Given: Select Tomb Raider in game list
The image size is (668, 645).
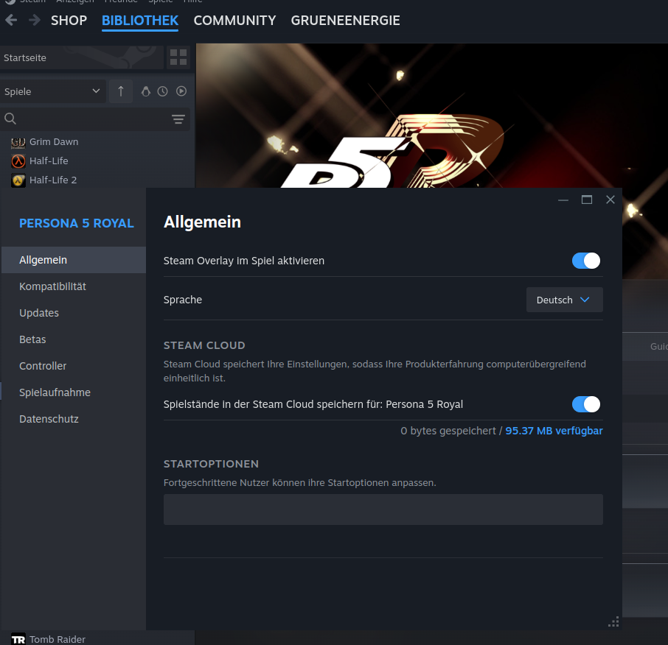Looking at the screenshot, I should tap(57, 639).
